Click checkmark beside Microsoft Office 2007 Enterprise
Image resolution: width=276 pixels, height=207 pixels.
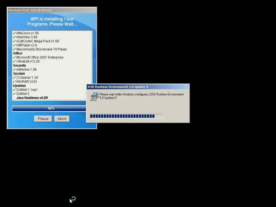[15, 57]
